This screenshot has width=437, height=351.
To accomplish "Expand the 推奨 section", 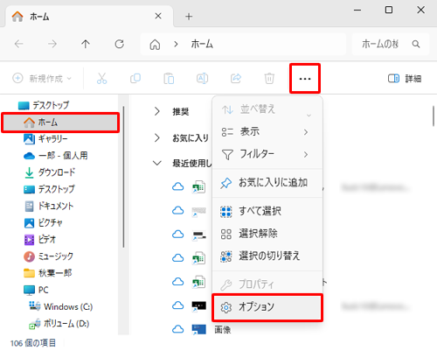I will pos(157,111).
